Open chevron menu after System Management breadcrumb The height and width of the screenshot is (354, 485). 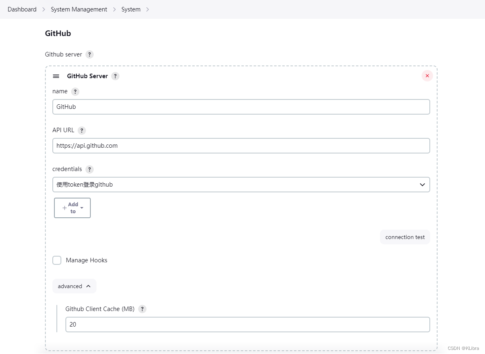point(115,9)
